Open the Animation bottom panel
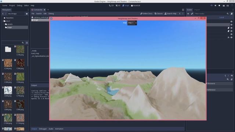The image size is (235, 132). pos(59,129)
